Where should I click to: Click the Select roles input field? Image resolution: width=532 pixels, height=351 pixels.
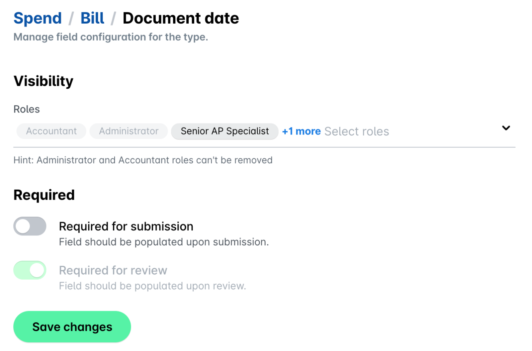tap(357, 131)
